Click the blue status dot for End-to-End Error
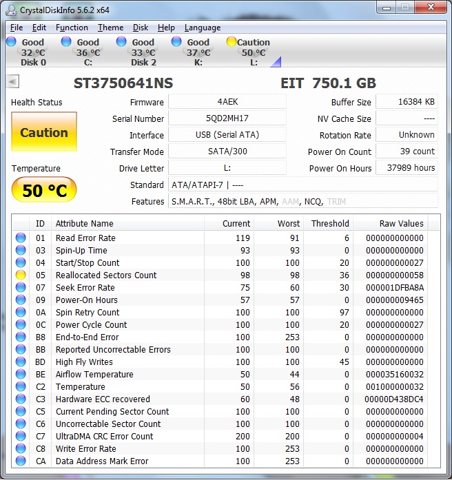Viewport: 452px width, 480px height. pyautogui.click(x=21, y=337)
